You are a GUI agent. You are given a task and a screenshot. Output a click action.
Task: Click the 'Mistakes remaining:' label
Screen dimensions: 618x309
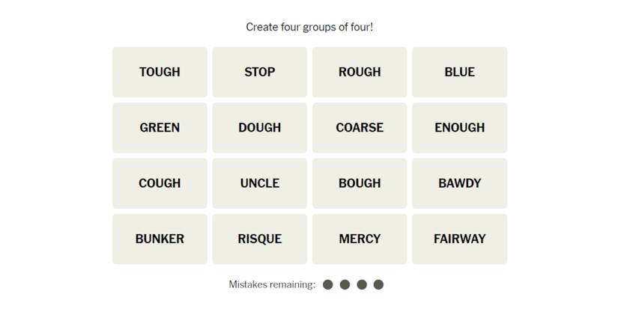(x=272, y=284)
